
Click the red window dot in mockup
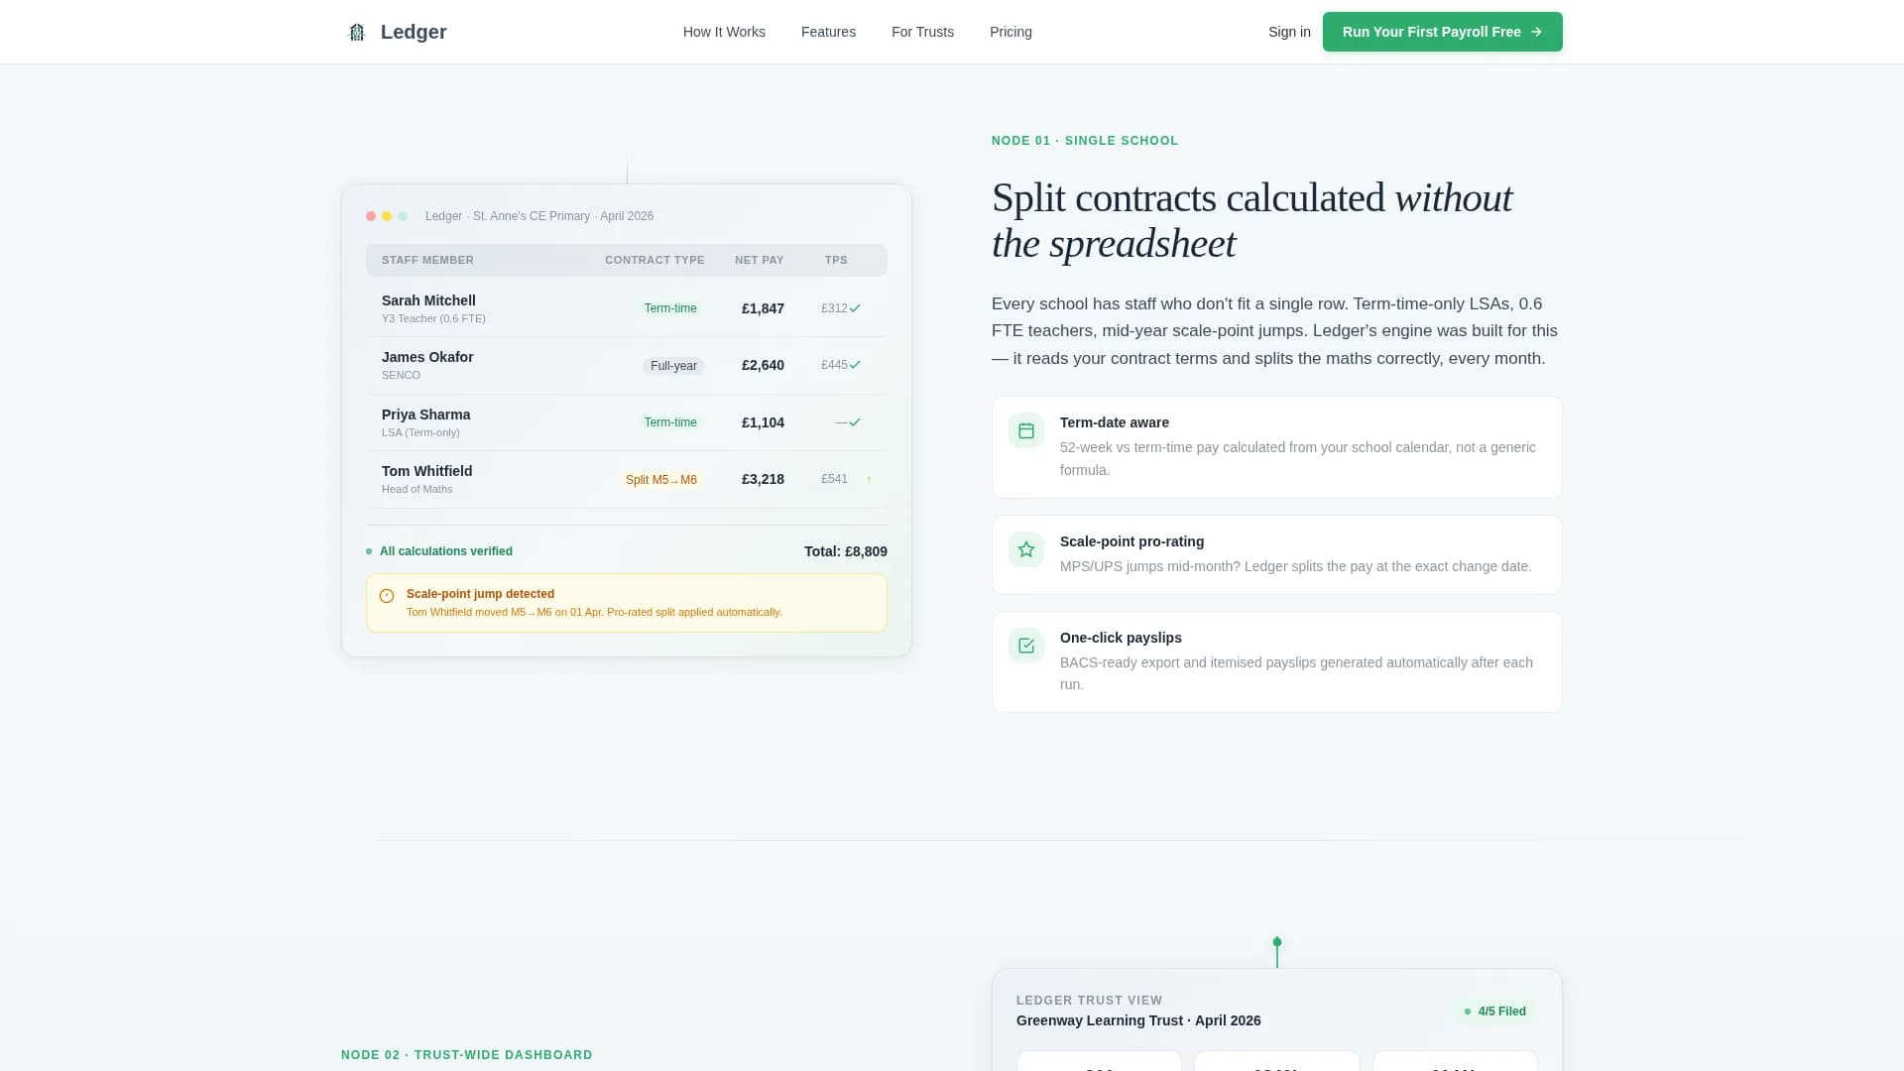[371, 216]
